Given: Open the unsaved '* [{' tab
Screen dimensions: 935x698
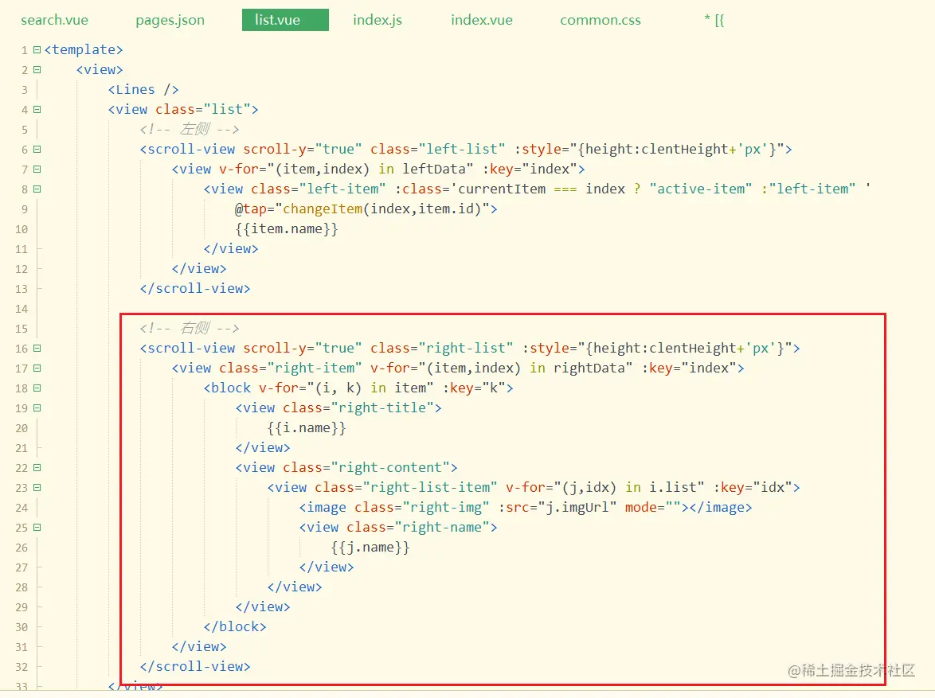Looking at the screenshot, I should 714,20.
